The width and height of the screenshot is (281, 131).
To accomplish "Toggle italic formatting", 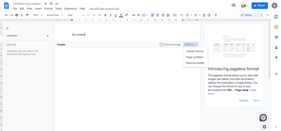I will pyautogui.click(x=111, y=15).
